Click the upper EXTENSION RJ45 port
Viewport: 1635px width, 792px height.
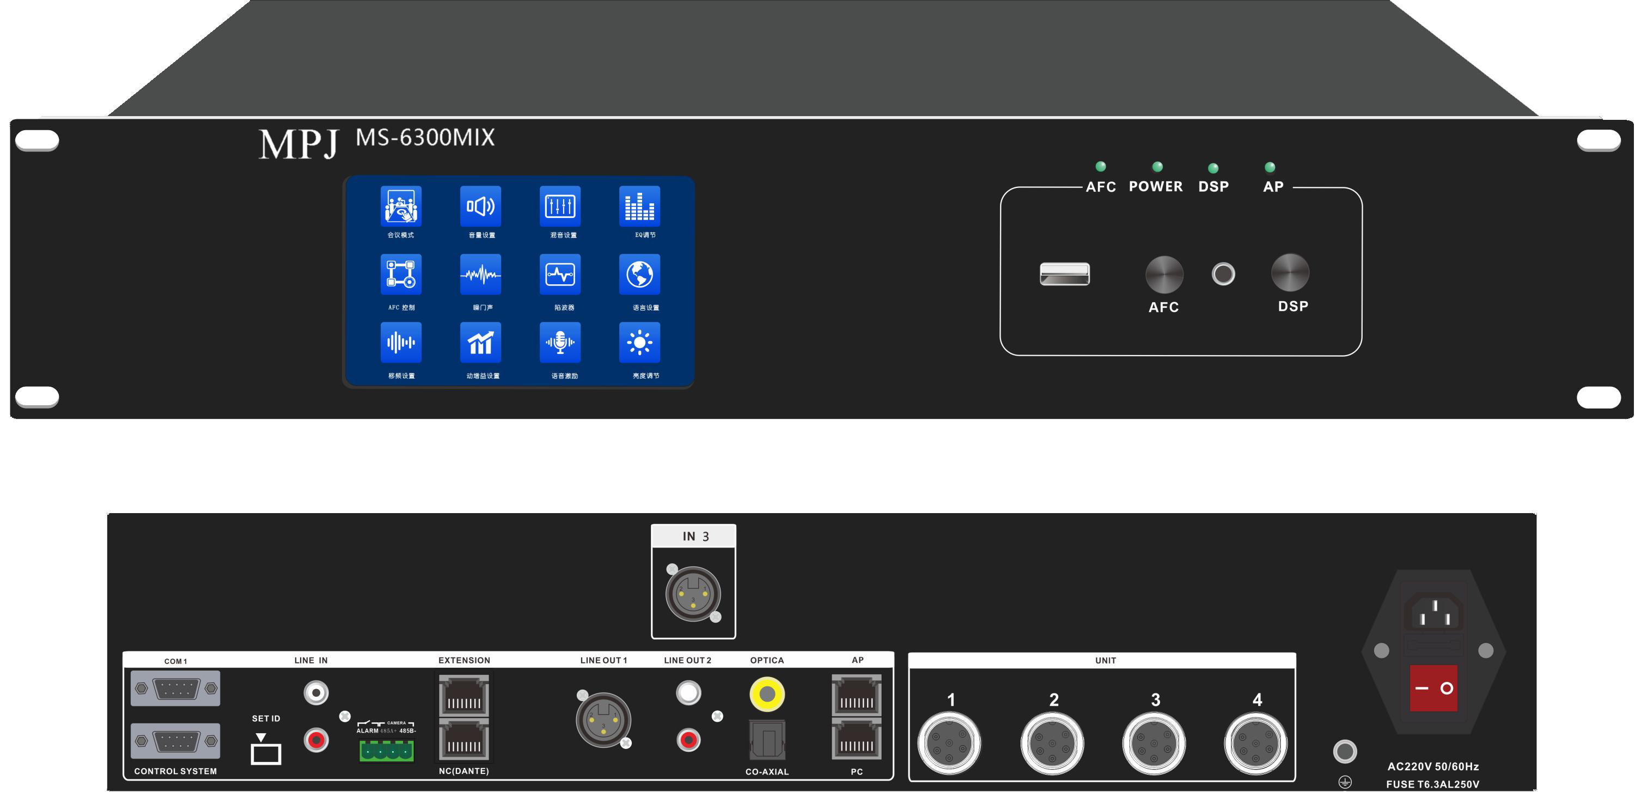click(464, 696)
